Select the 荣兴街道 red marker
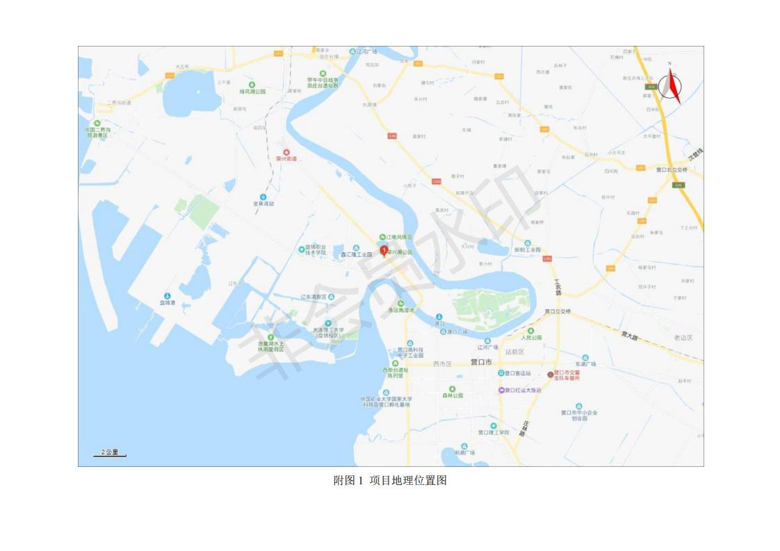The image size is (780, 551). coord(286,153)
